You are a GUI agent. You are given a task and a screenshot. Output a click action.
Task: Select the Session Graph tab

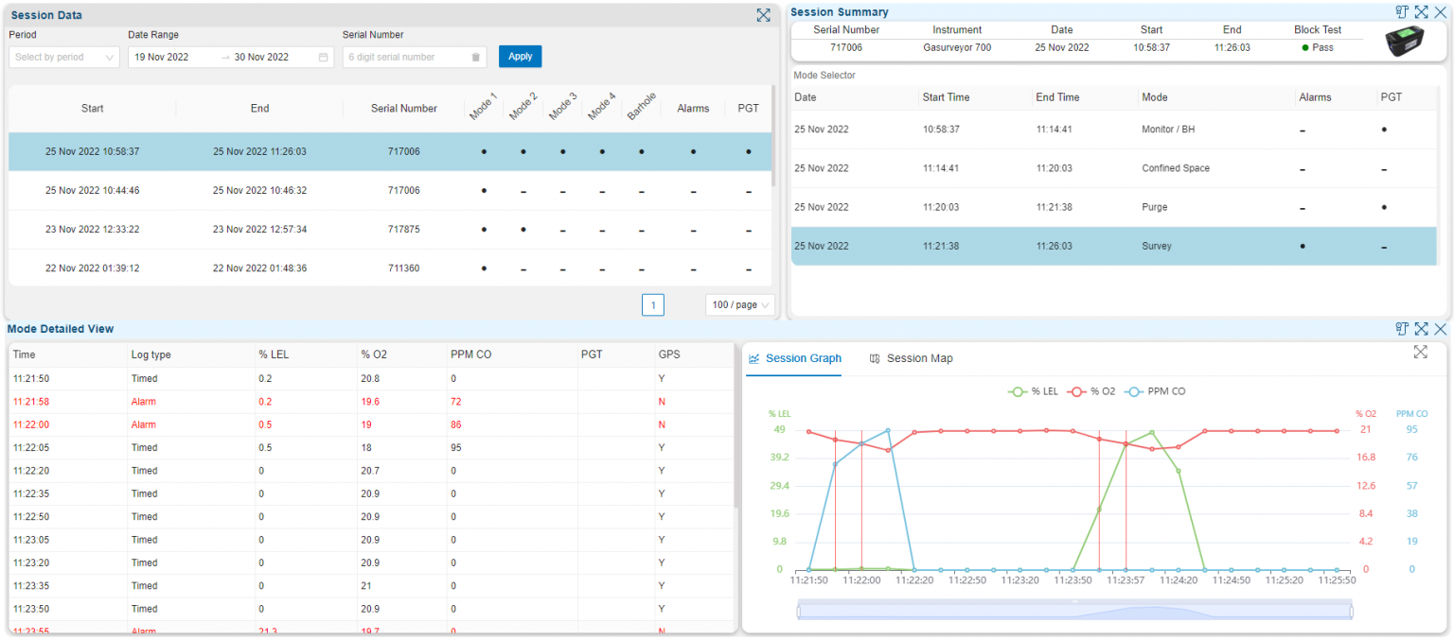[803, 358]
